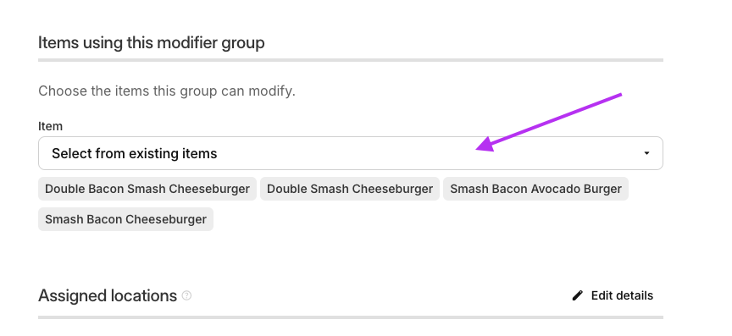Open the Select from existing items dropdown
Screen dimensions: 732x336
pyautogui.click(x=351, y=153)
